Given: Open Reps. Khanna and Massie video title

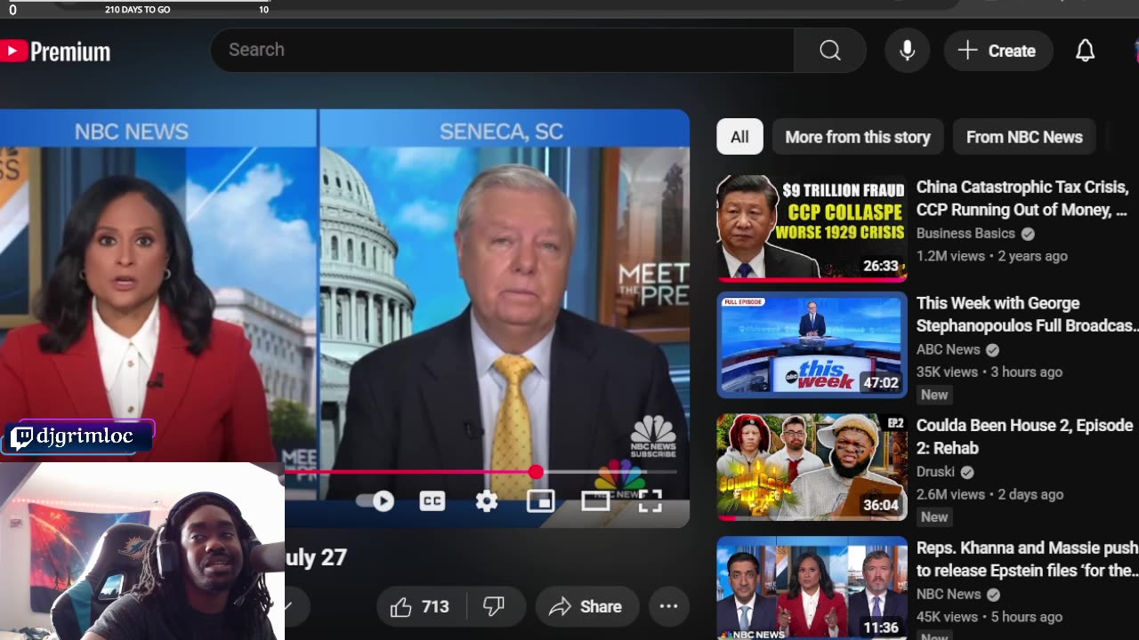Looking at the screenshot, I should (1027, 559).
